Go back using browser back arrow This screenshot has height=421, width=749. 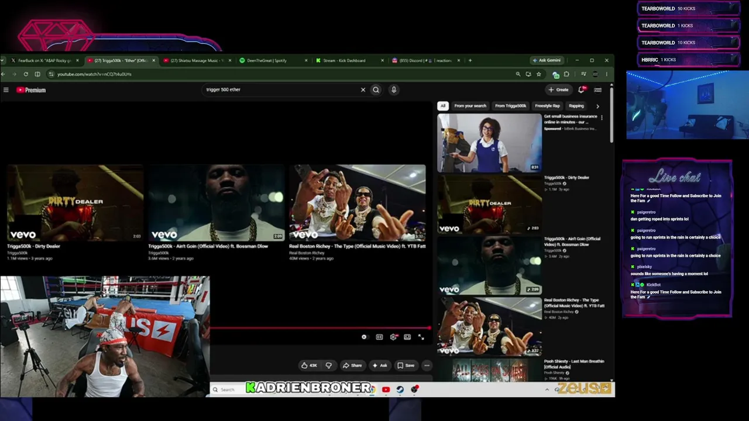pos(3,74)
